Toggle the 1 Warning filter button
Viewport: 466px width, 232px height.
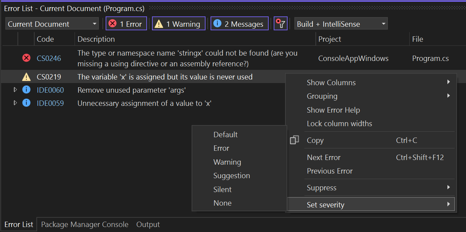pos(178,23)
